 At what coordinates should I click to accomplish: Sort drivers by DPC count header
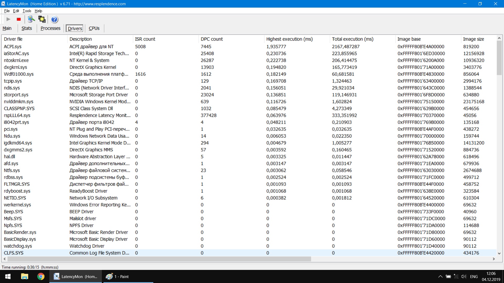click(x=212, y=39)
